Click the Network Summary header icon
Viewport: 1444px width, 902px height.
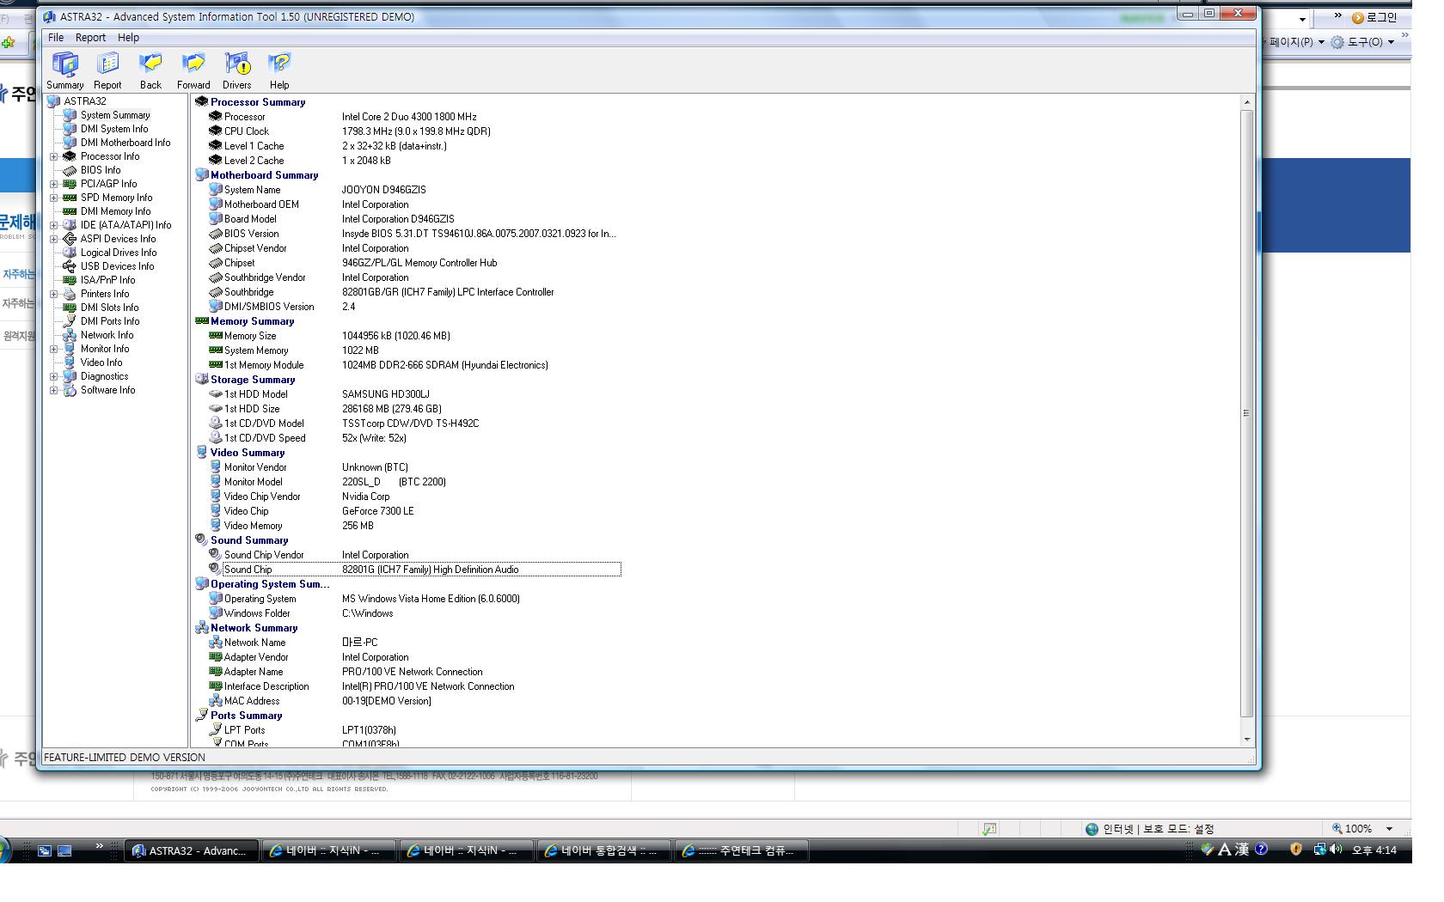coord(202,627)
